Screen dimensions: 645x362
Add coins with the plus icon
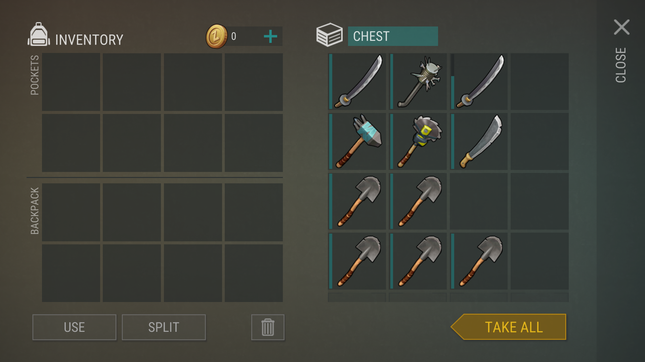click(270, 37)
